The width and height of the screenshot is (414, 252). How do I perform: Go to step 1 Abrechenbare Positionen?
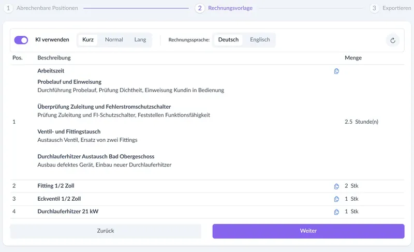coord(41,8)
